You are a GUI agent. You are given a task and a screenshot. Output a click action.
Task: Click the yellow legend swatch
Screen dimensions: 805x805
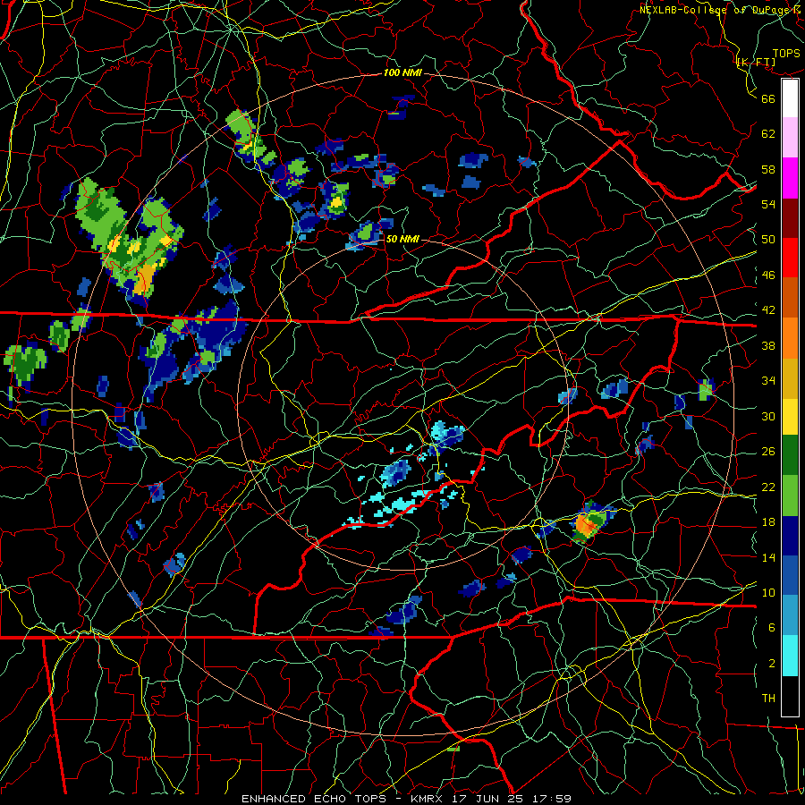coord(790,417)
